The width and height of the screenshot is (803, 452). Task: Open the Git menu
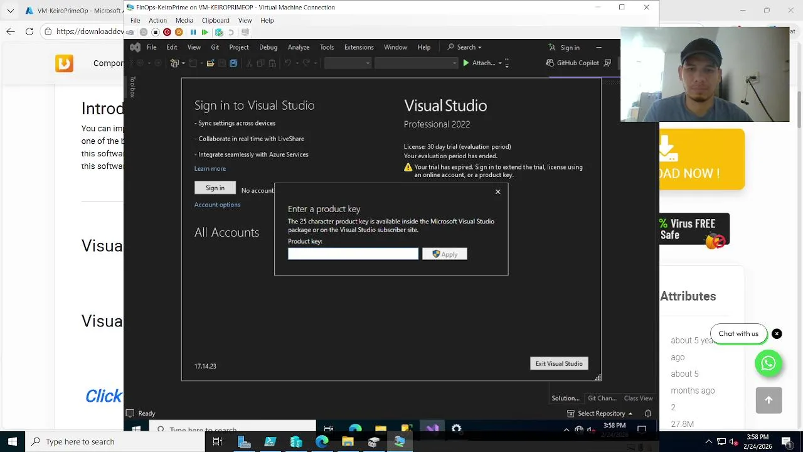215,47
